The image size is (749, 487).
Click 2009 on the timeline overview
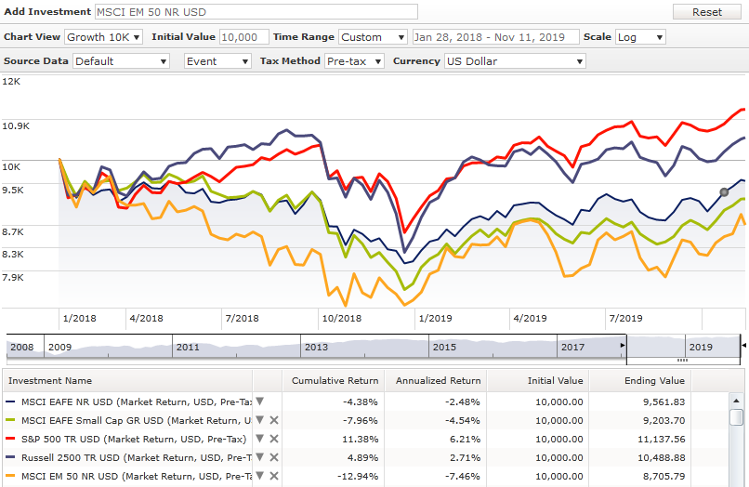(59, 347)
